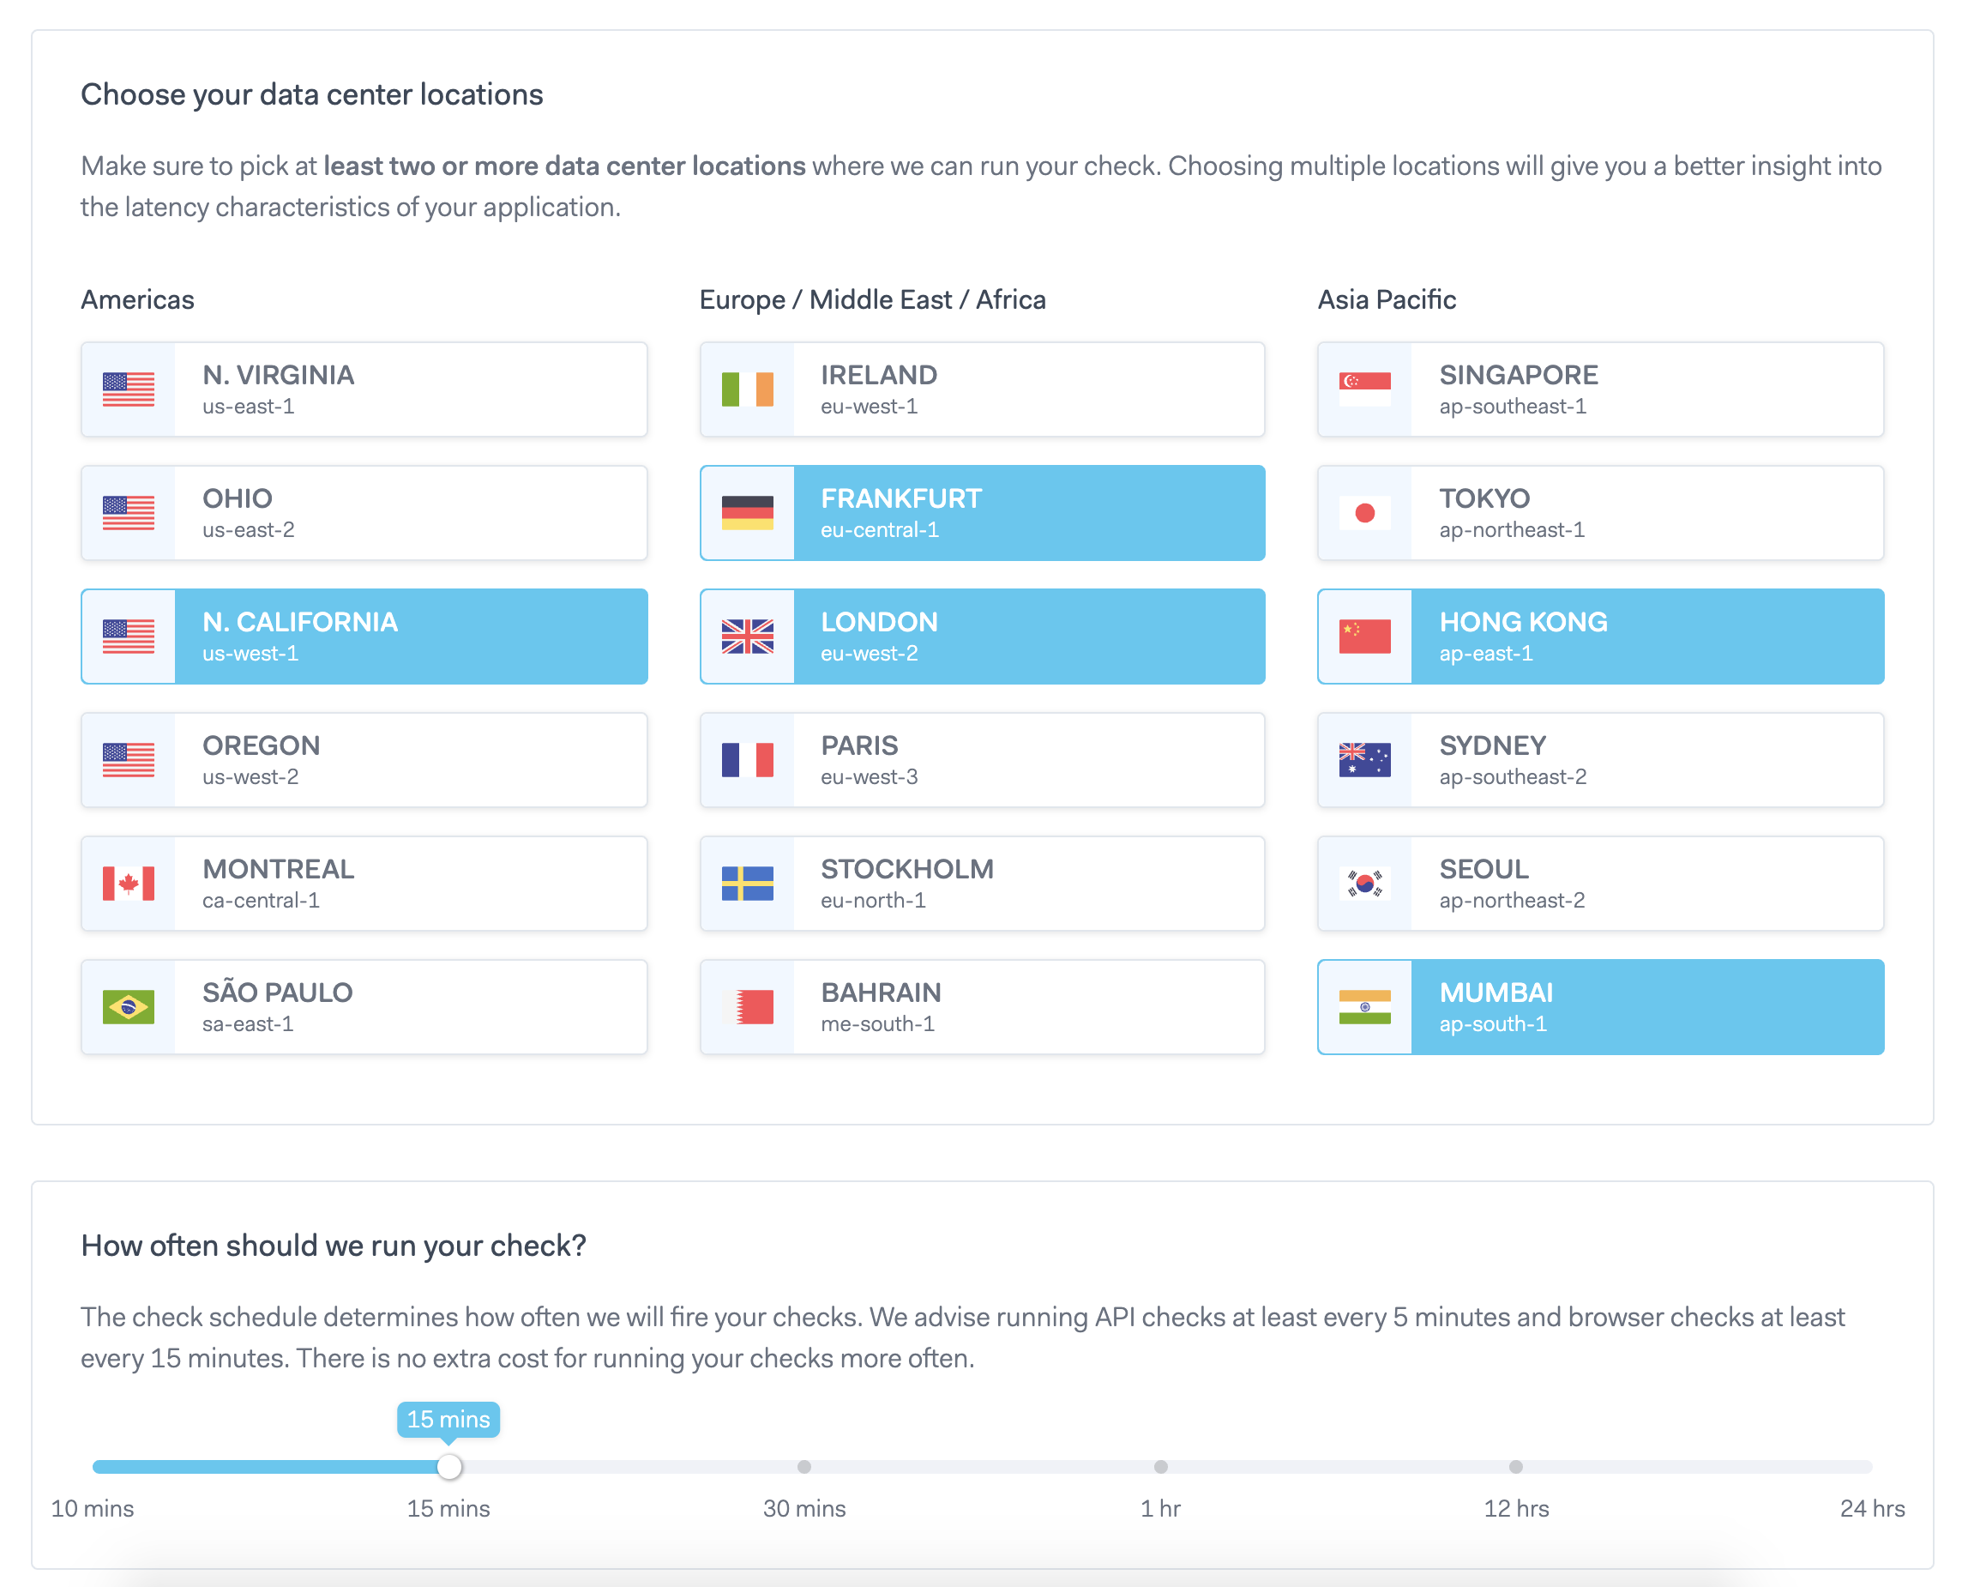Viewport: 1962px width, 1587px height.
Task: Click the check frequency slider handle
Action: click(x=448, y=1466)
